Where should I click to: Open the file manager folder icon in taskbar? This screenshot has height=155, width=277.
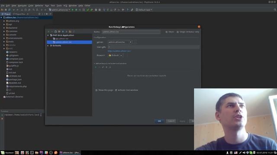(36, 152)
